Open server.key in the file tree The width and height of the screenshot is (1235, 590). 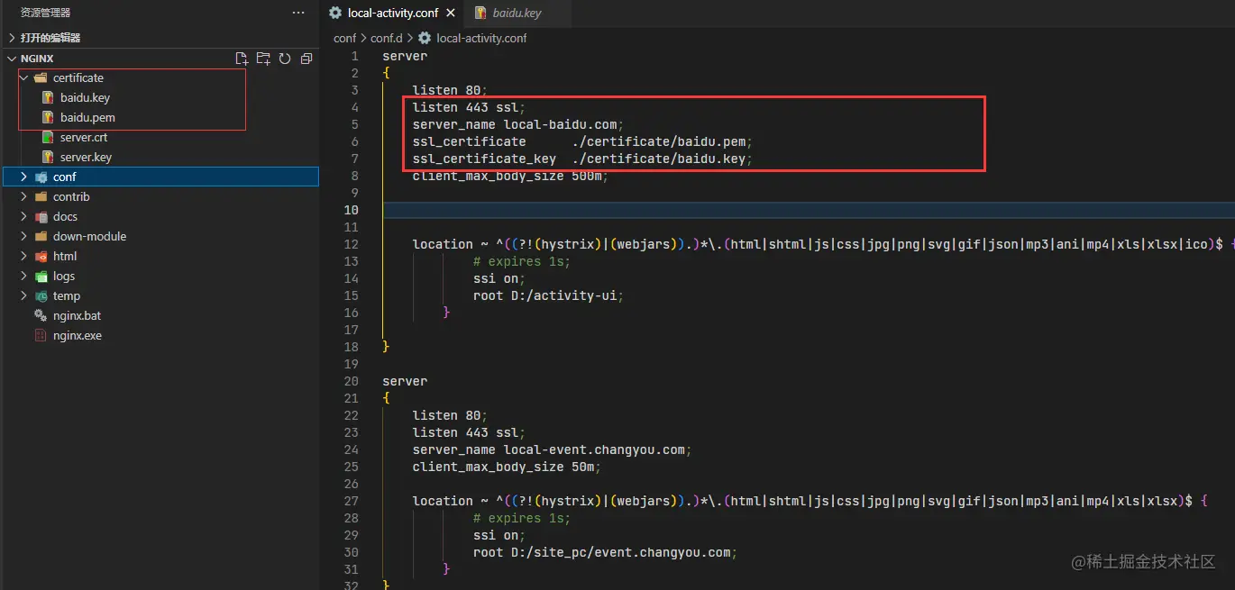pos(86,157)
